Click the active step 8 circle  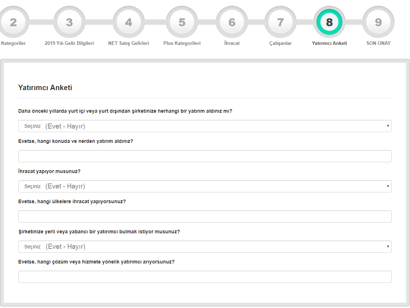tap(329, 22)
